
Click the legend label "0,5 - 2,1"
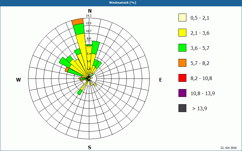(200, 18)
